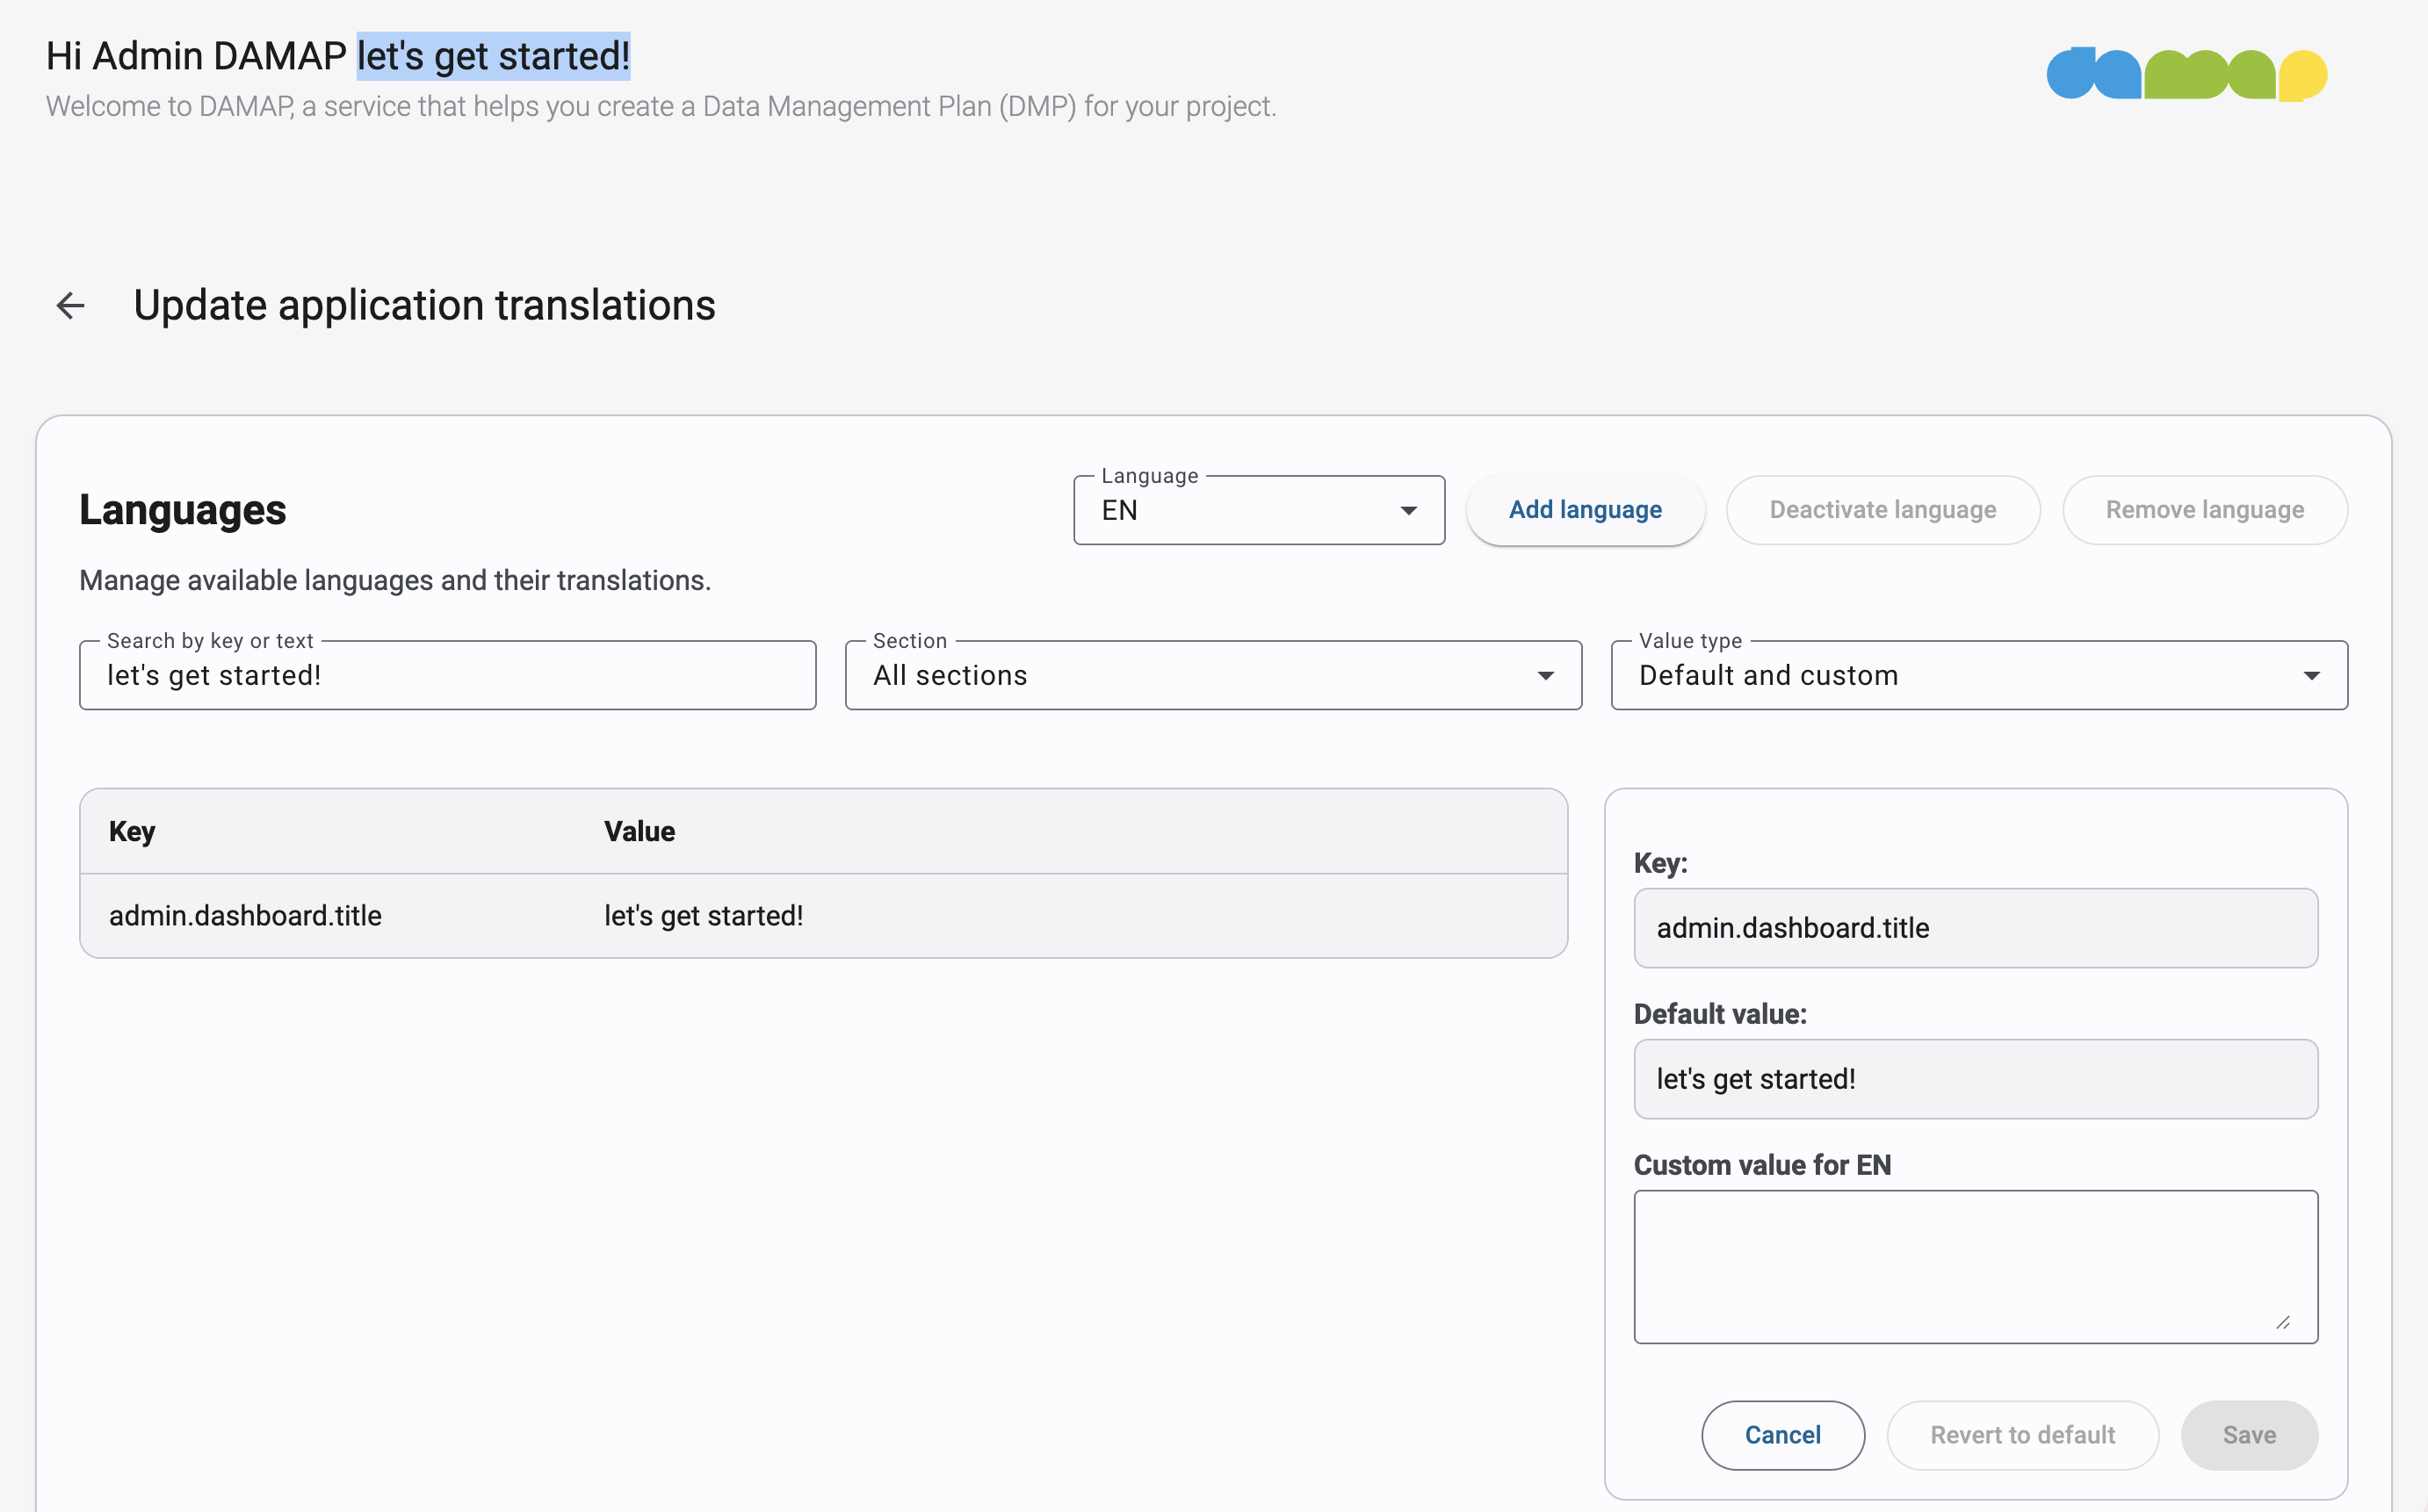Click the Revert to default button
The height and width of the screenshot is (1512, 2428).
(2023, 1435)
